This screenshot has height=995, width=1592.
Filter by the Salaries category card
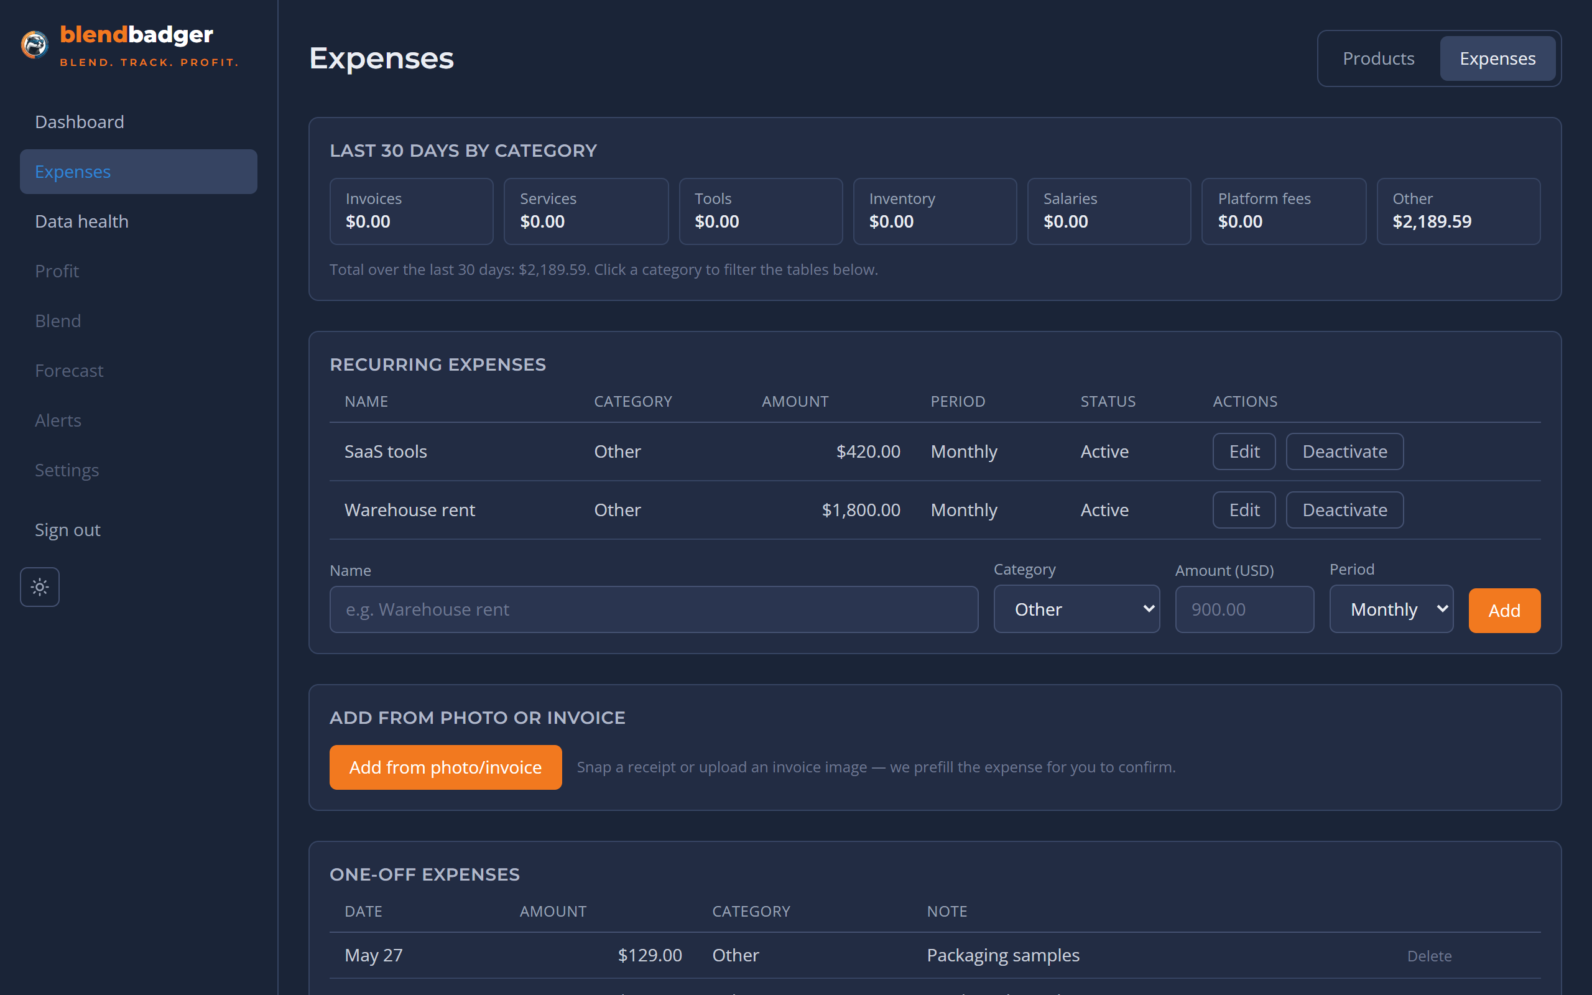(x=1109, y=211)
